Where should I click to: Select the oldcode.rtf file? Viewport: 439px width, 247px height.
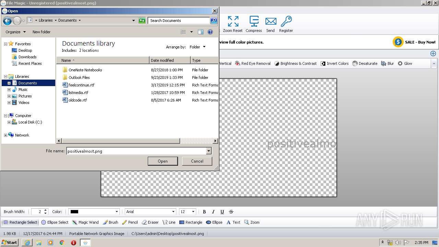[78, 100]
